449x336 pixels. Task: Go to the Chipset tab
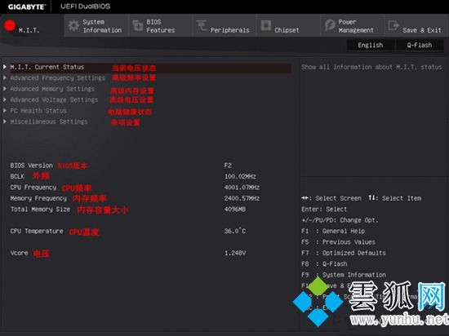tap(289, 26)
